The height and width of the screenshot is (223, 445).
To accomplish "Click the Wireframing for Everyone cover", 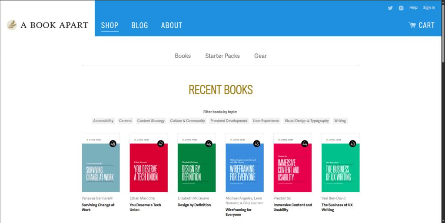I will coord(245,163).
